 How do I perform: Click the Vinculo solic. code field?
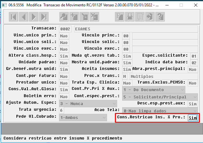pos(126,43)
